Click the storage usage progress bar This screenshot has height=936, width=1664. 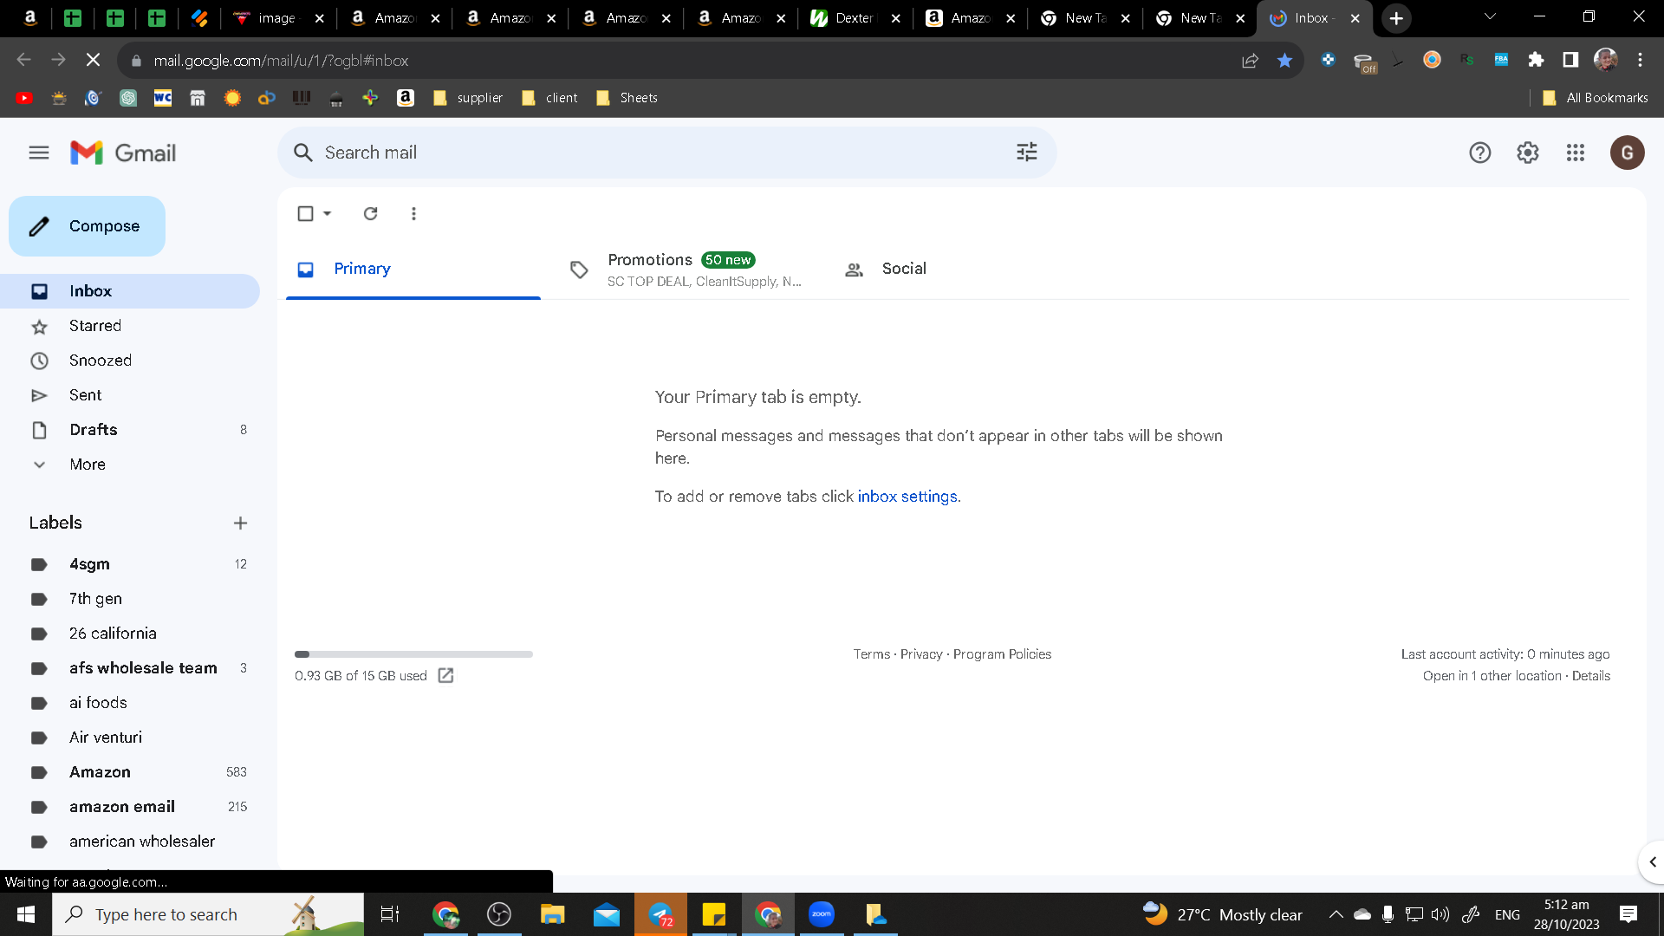tap(413, 654)
